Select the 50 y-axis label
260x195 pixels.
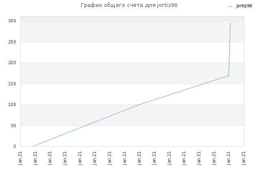[x=13, y=126]
